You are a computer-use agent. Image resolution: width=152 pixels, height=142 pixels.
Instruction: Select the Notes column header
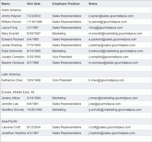[120, 4]
